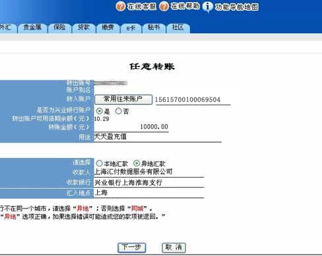Viewport: 322px width, 256px height.
Task: Open the 在线客服 link text
Action: 142,7
